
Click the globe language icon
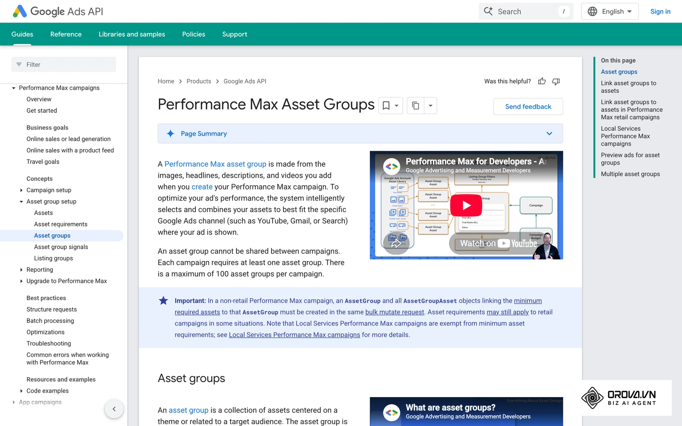[592, 12]
